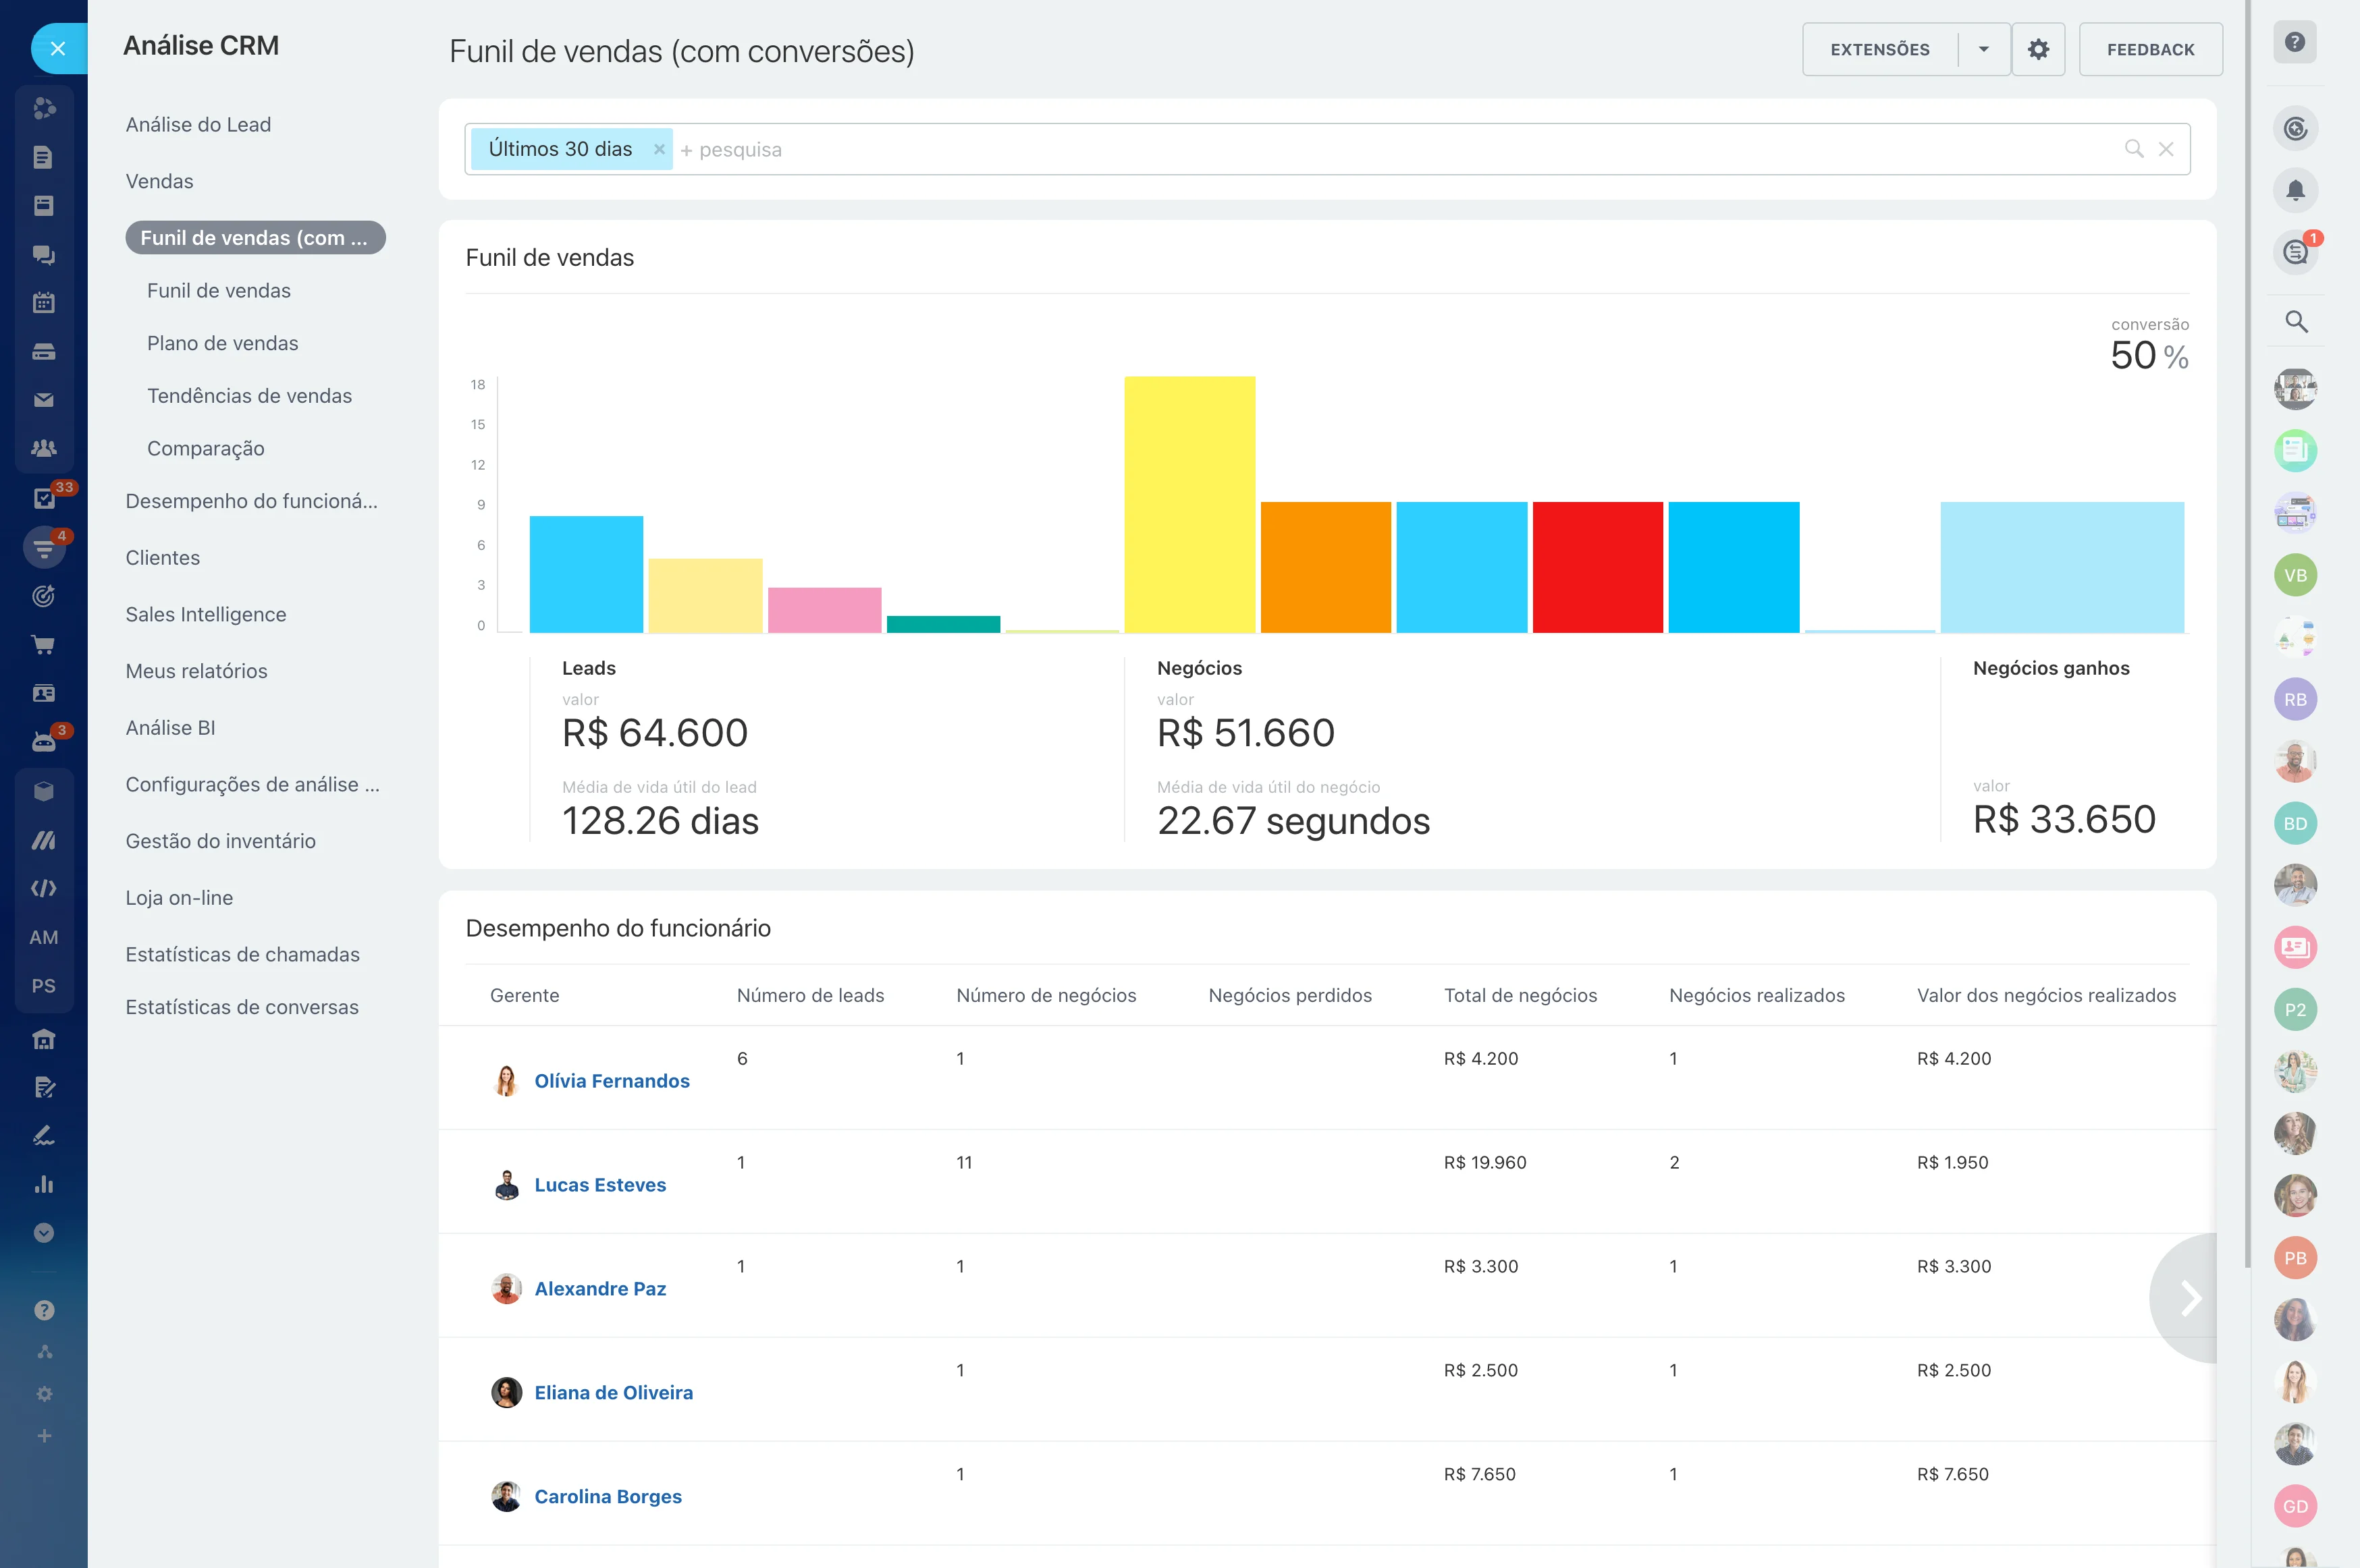Click the Feedback button

pyautogui.click(x=2150, y=49)
